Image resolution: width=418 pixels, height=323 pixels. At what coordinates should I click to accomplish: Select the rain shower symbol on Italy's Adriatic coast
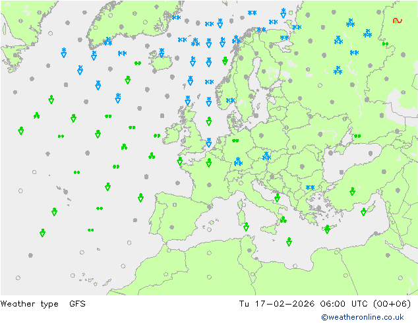tap(278, 198)
